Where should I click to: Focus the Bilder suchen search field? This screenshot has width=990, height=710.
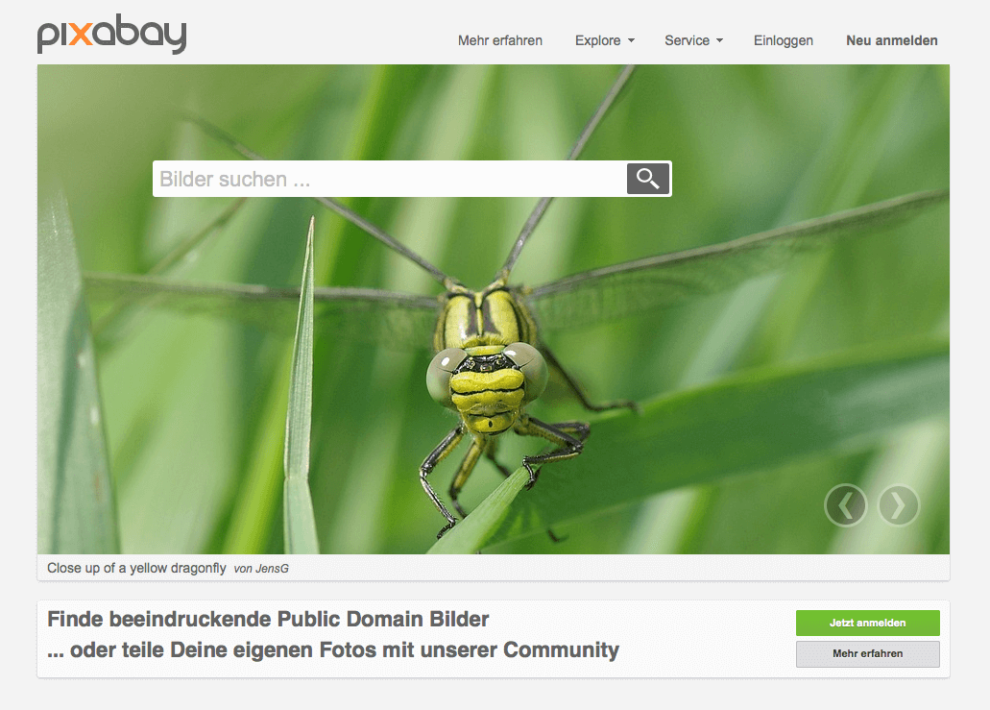tap(389, 179)
